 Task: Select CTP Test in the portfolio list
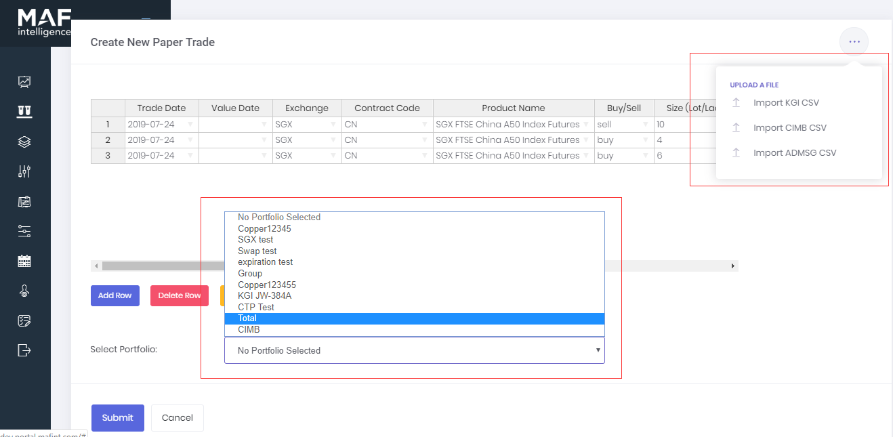(x=414, y=308)
